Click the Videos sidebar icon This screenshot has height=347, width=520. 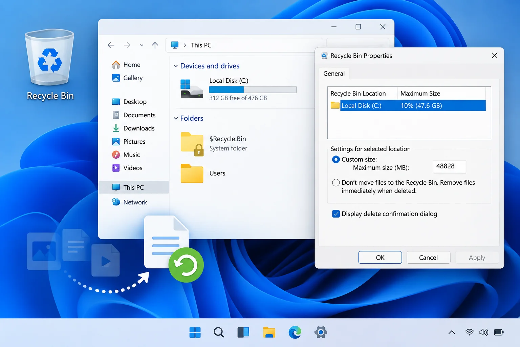(116, 168)
